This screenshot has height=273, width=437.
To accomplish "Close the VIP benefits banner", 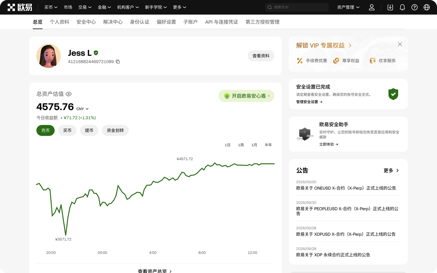I will (400, 44).
